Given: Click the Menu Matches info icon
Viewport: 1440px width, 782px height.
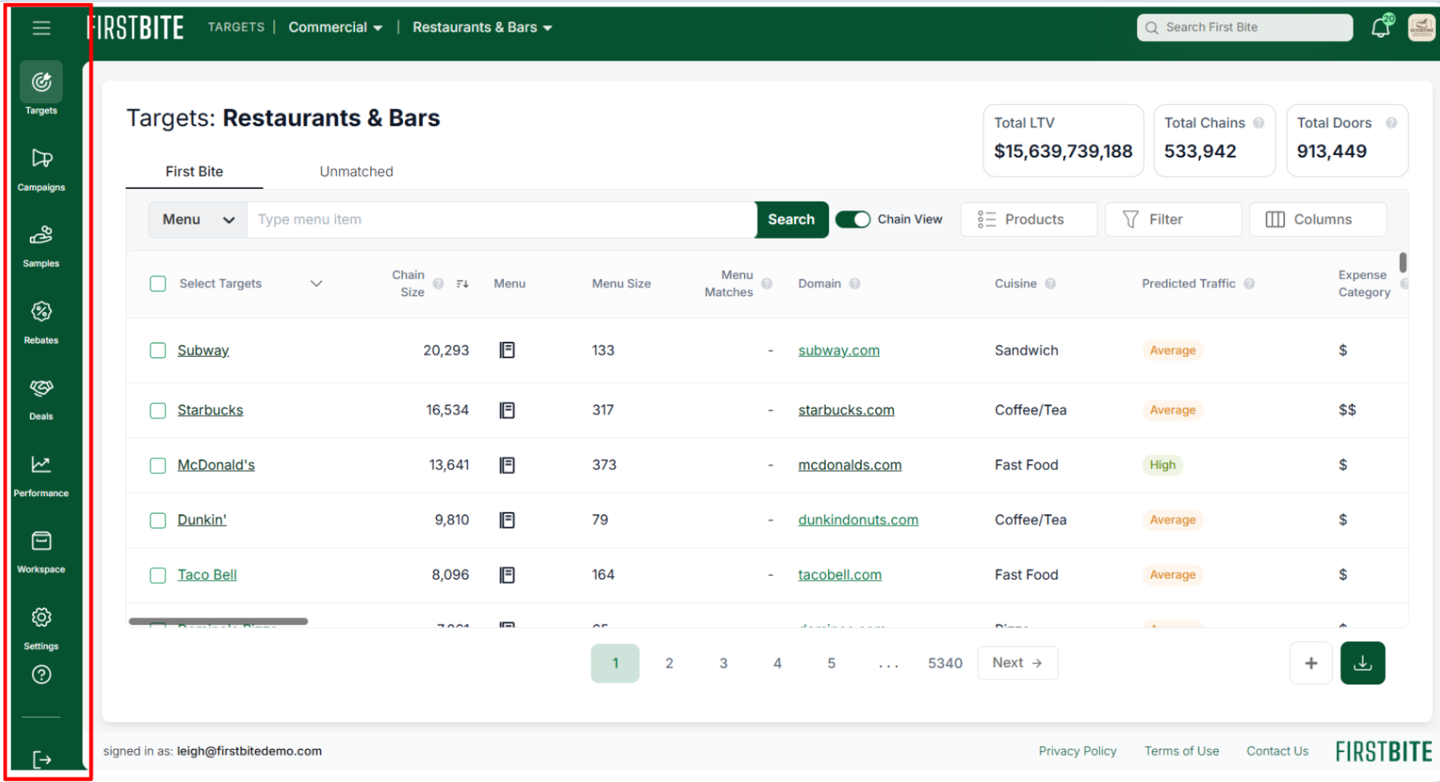Looking at the screenshot, I should point(767,284).
